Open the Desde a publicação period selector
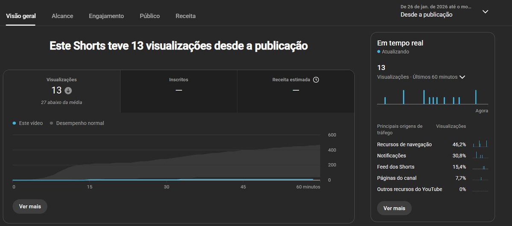Viewport: 512px width, 226px height. (x=427, y=15)
